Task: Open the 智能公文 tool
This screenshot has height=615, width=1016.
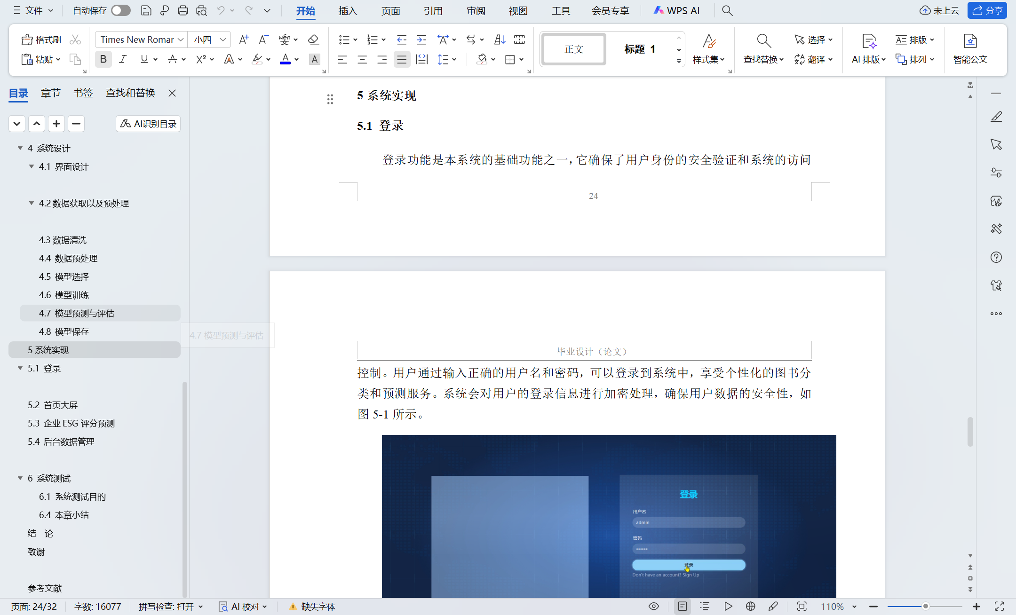Action: click(x=970, y=49)
